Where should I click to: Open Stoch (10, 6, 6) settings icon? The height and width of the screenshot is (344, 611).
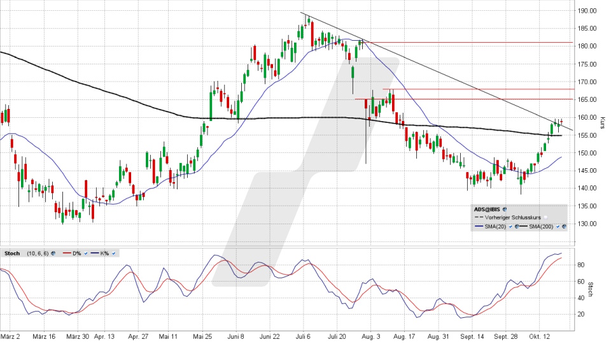[53, 254]
